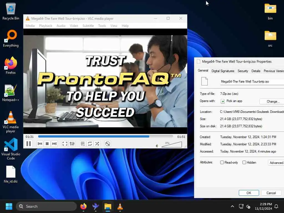
Task: Click the network status tray icon
Action: click(x=241, y=206)
